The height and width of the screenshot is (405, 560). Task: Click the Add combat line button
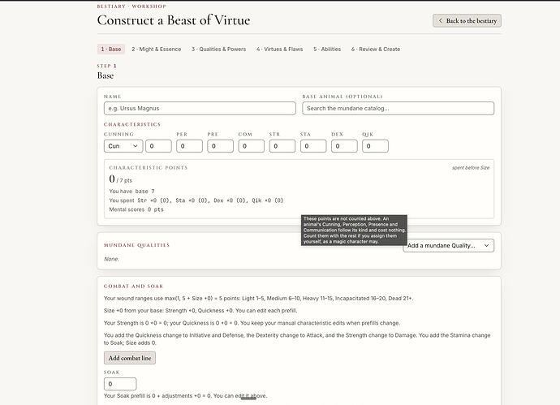point(130,358)
